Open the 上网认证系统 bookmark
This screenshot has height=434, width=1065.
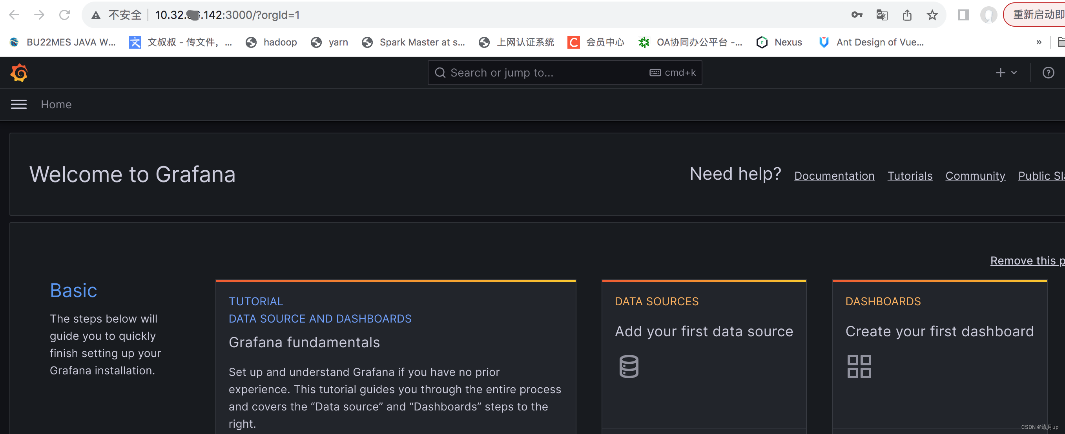coord(516,42)
